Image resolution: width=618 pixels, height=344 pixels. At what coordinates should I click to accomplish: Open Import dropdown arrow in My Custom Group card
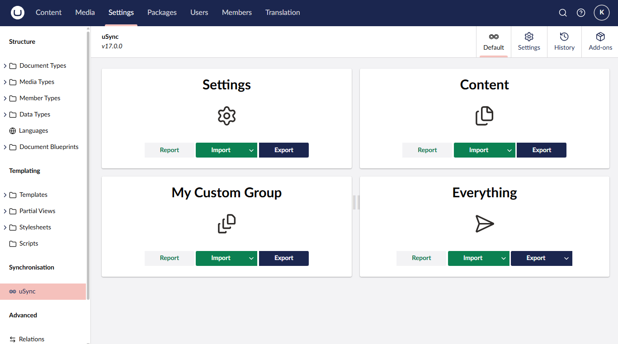click(251, 258)
